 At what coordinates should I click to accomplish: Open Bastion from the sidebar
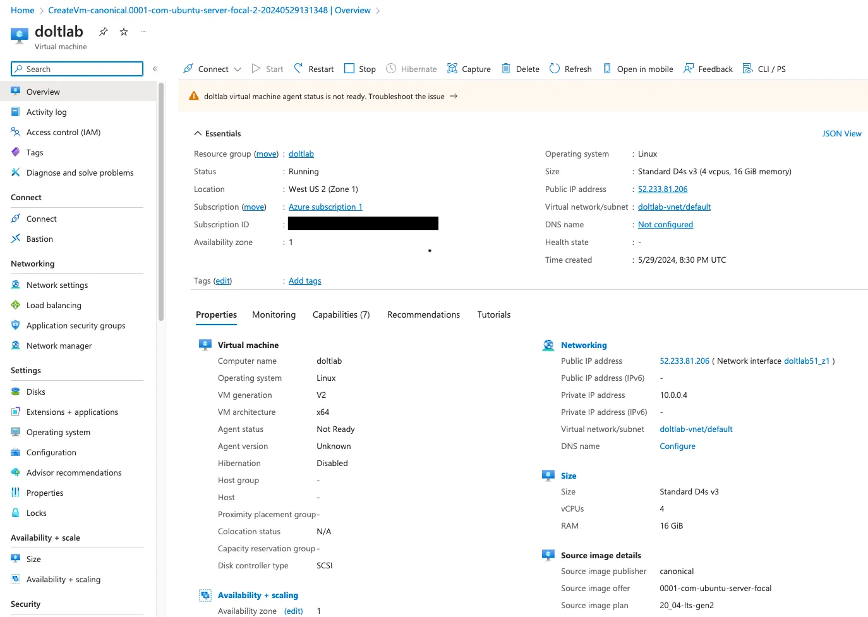pos(39,239)
